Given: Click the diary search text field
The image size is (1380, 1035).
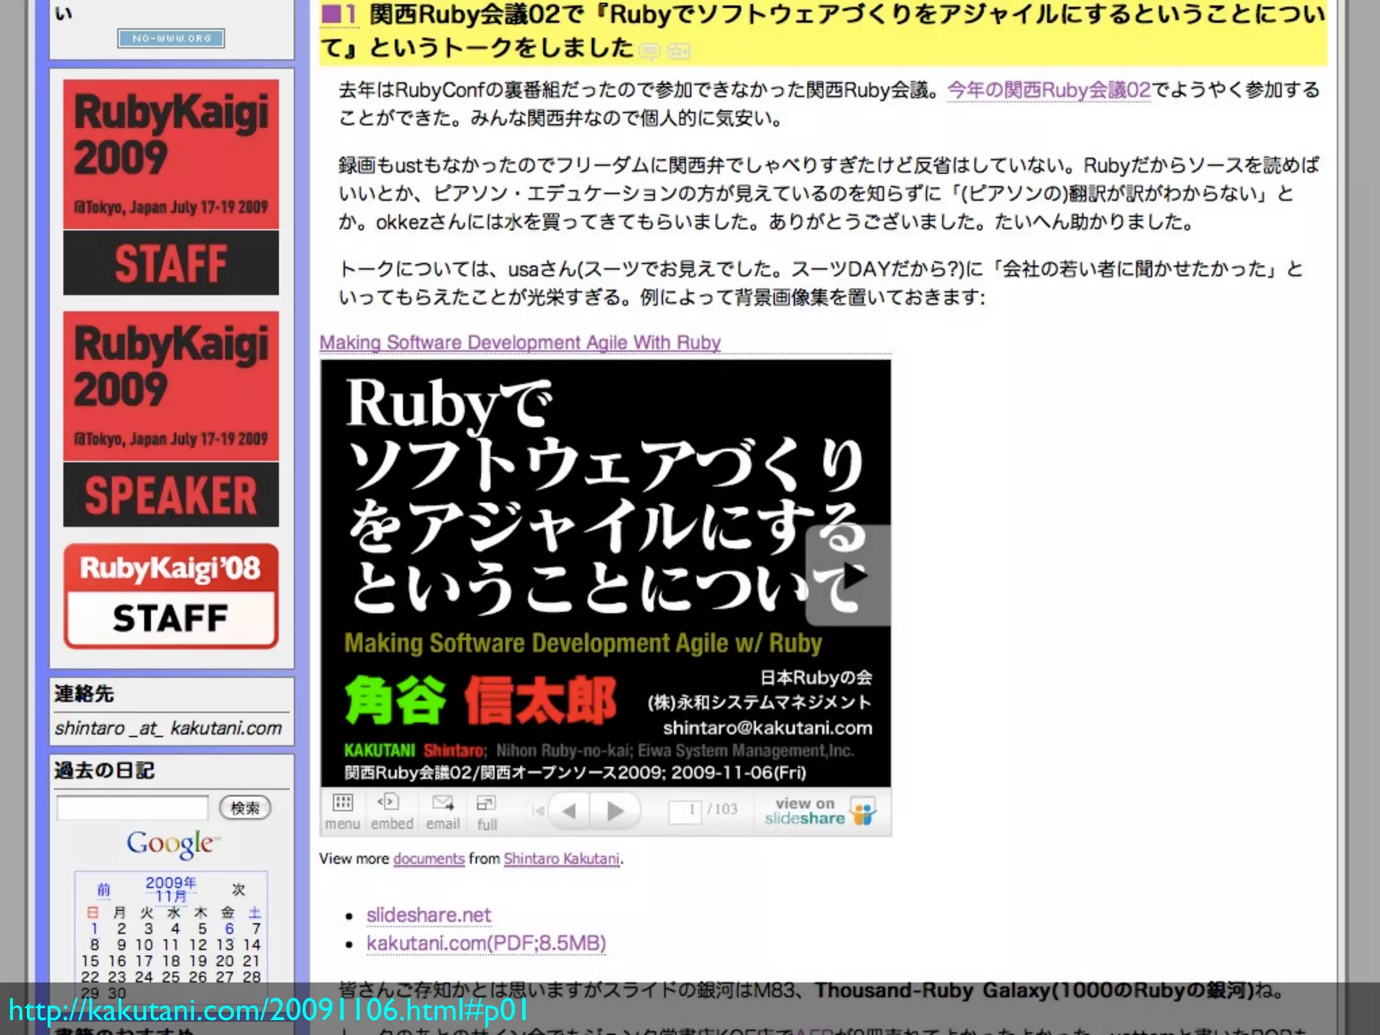Looking at the screenshot, I should pyautogui.click(x=133, y=807).
